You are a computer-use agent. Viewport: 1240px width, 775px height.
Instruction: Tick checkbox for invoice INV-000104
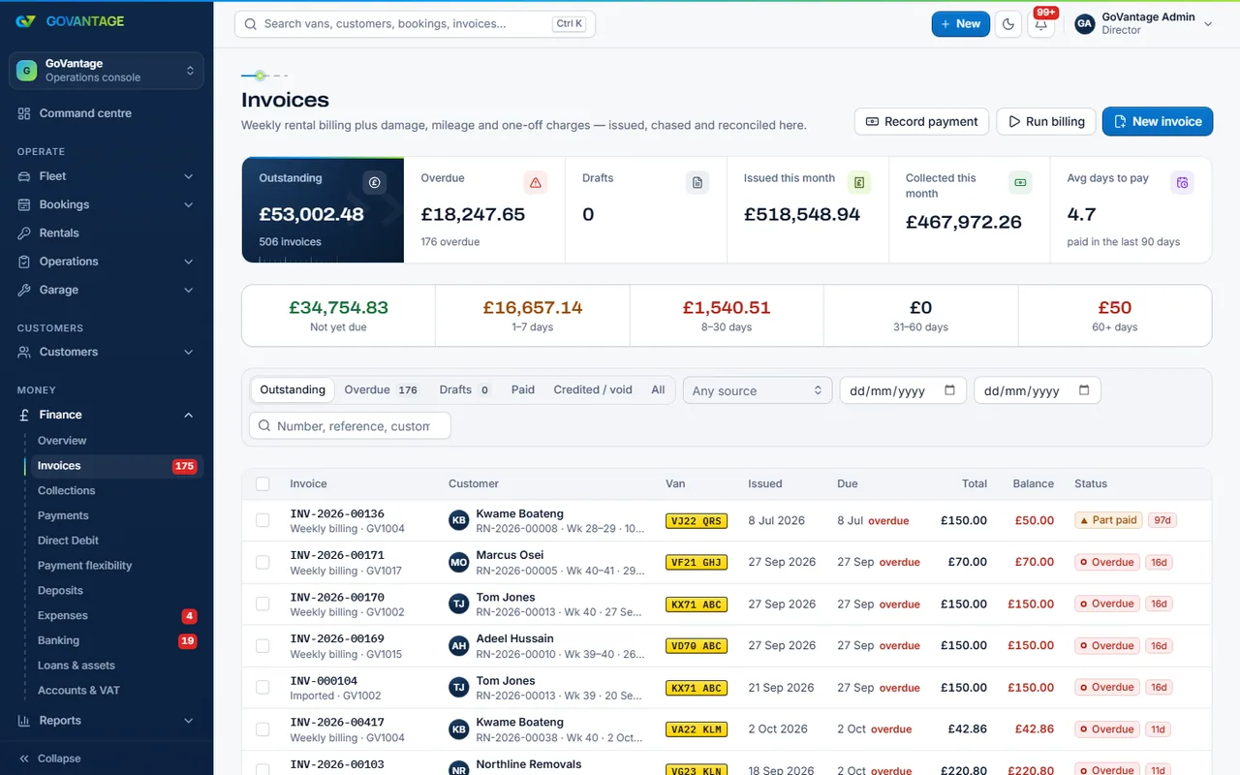[263, 687]
